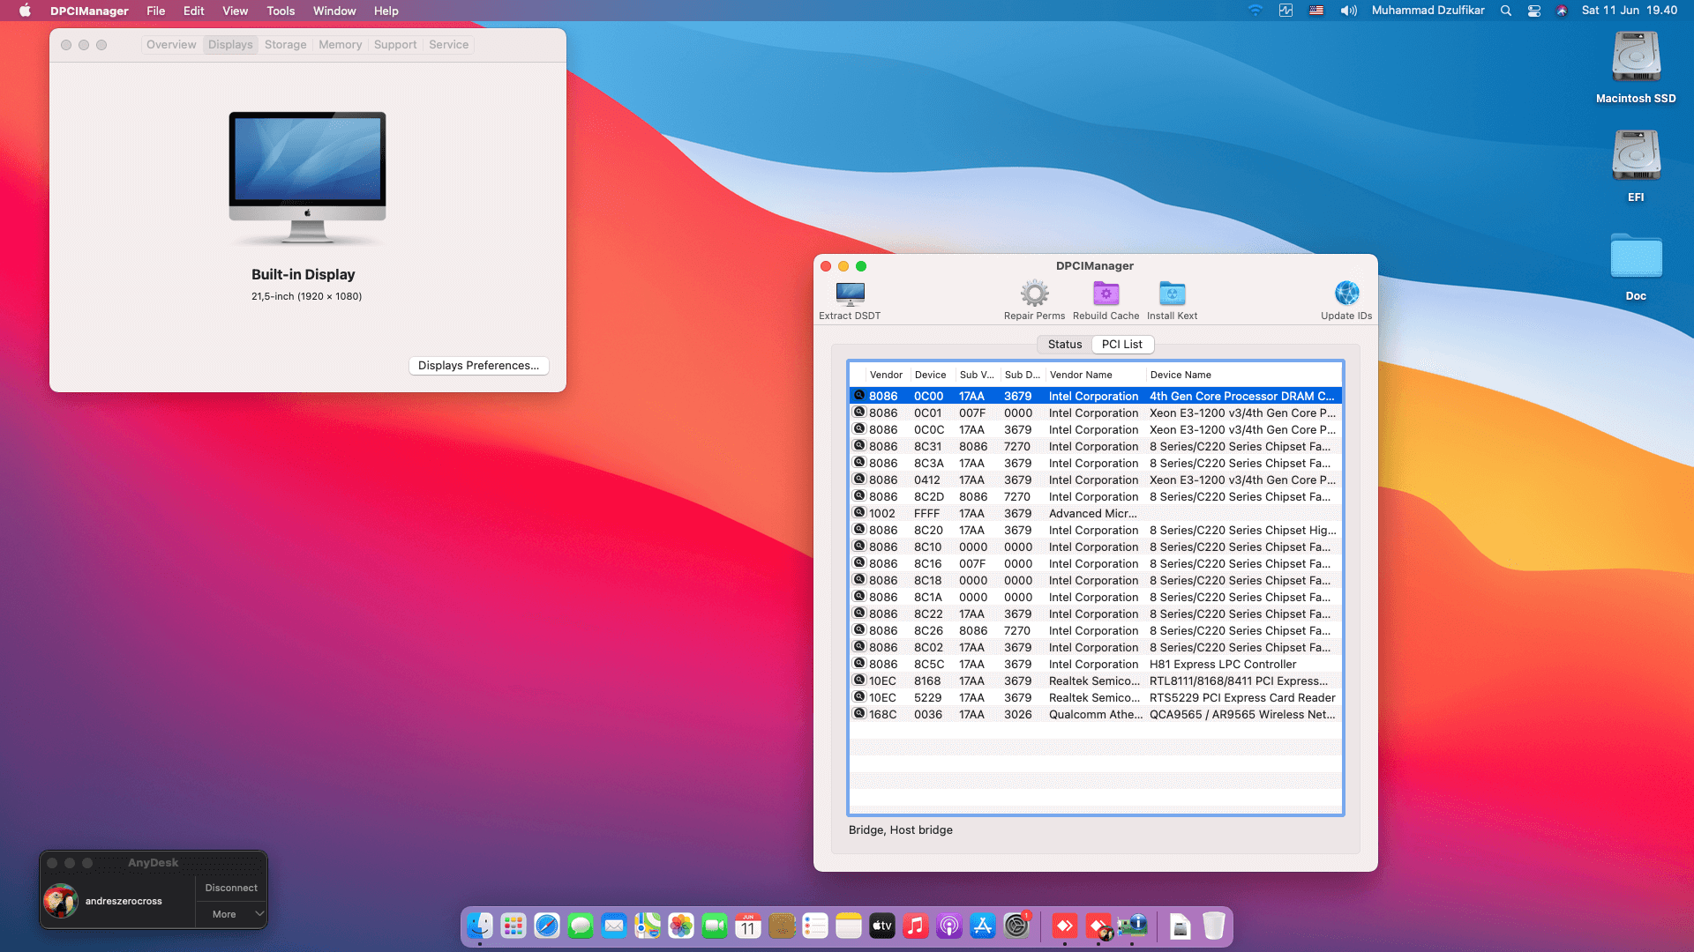Open Podcasts from the Dock
Screen dimensions: 1694x952
click(949, 926)
